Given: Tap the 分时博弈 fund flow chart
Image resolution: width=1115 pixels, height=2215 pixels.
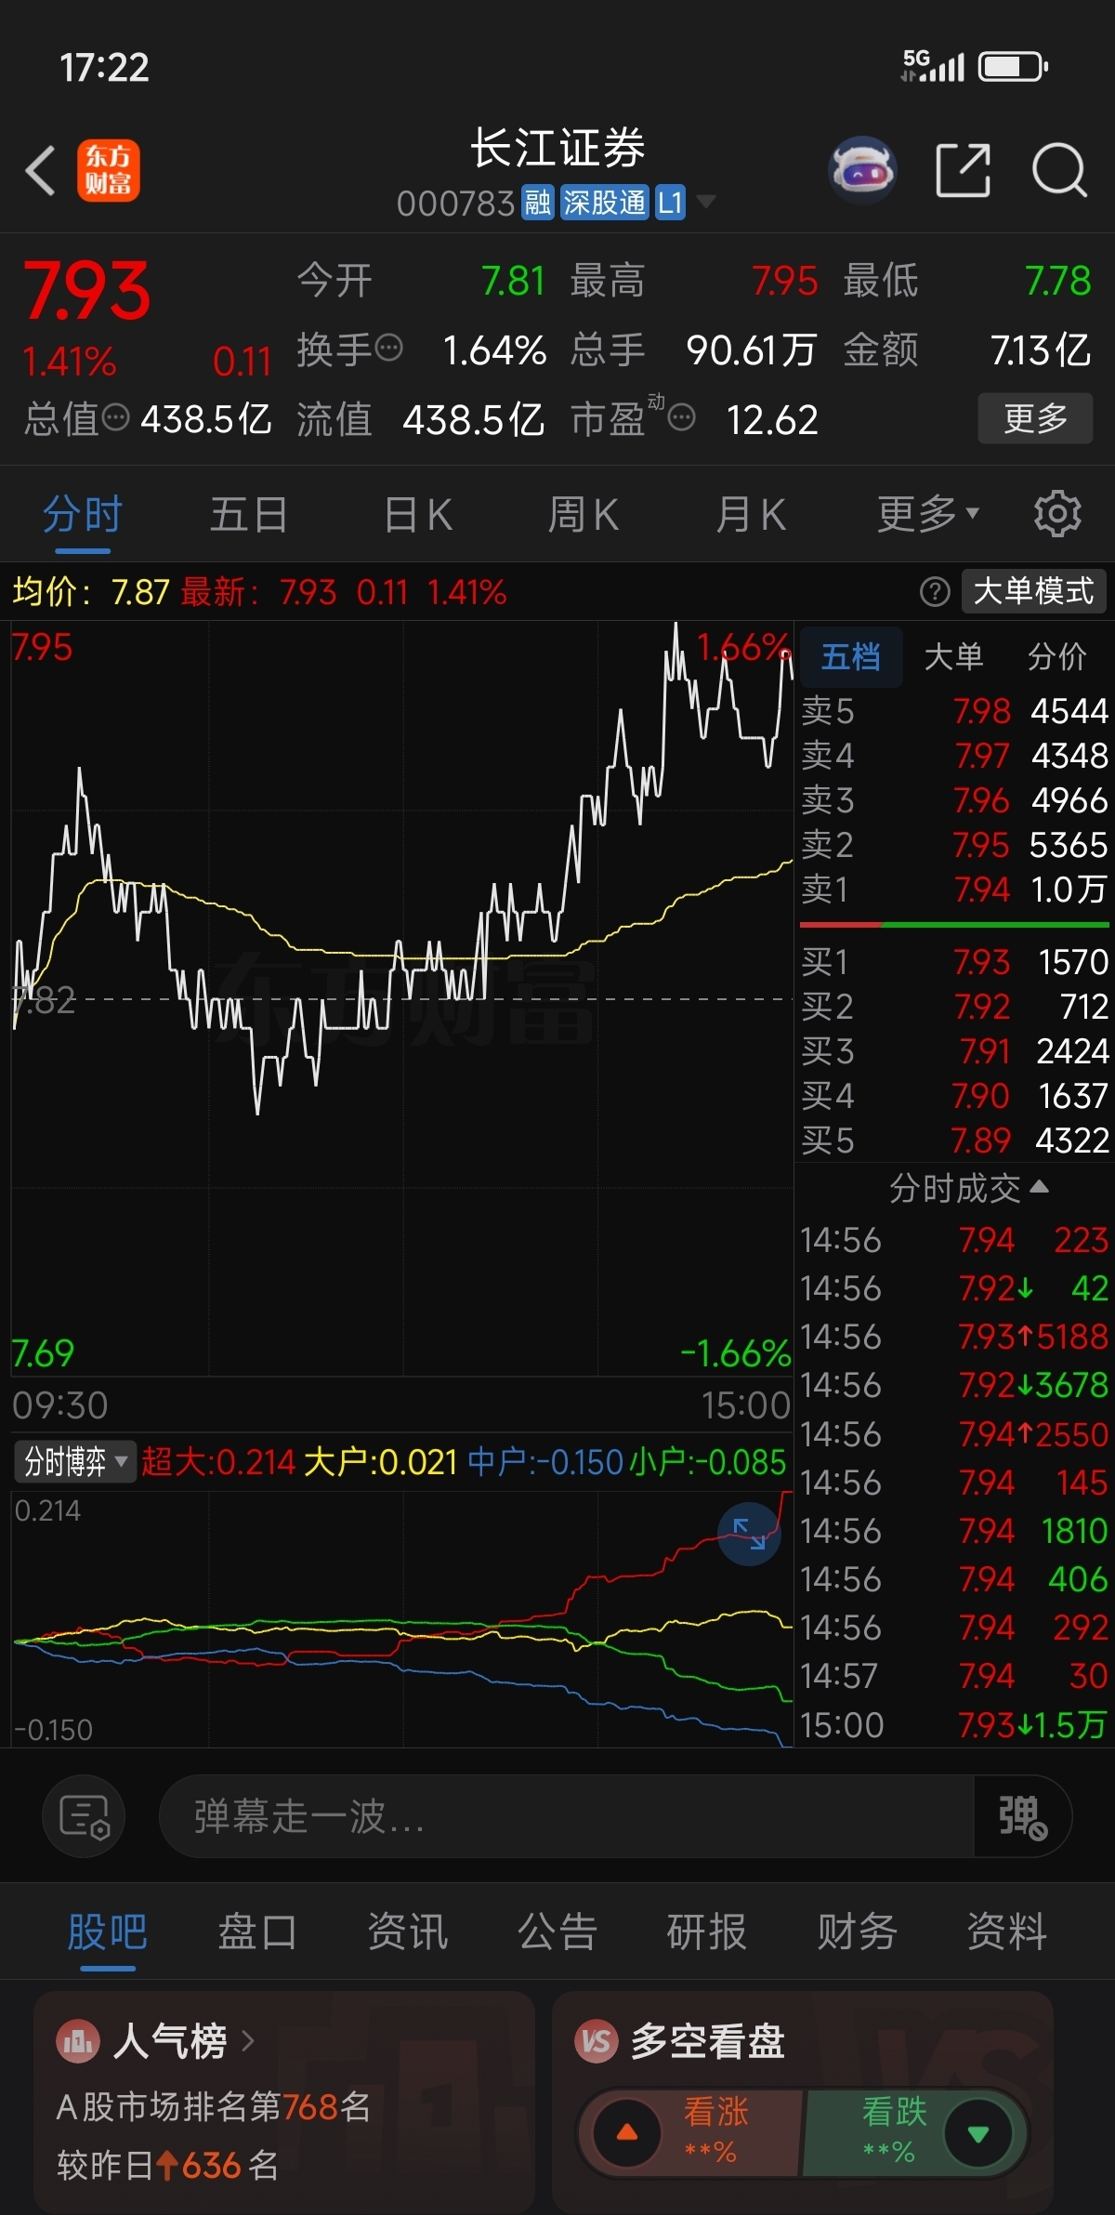Looking at the screenshot, I should [402, 1619].
